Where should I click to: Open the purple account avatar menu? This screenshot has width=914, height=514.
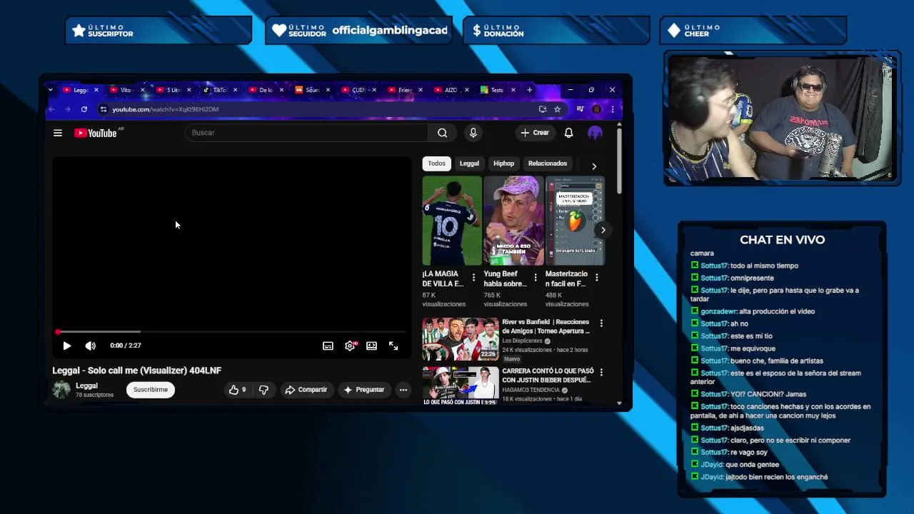point(595,133)
